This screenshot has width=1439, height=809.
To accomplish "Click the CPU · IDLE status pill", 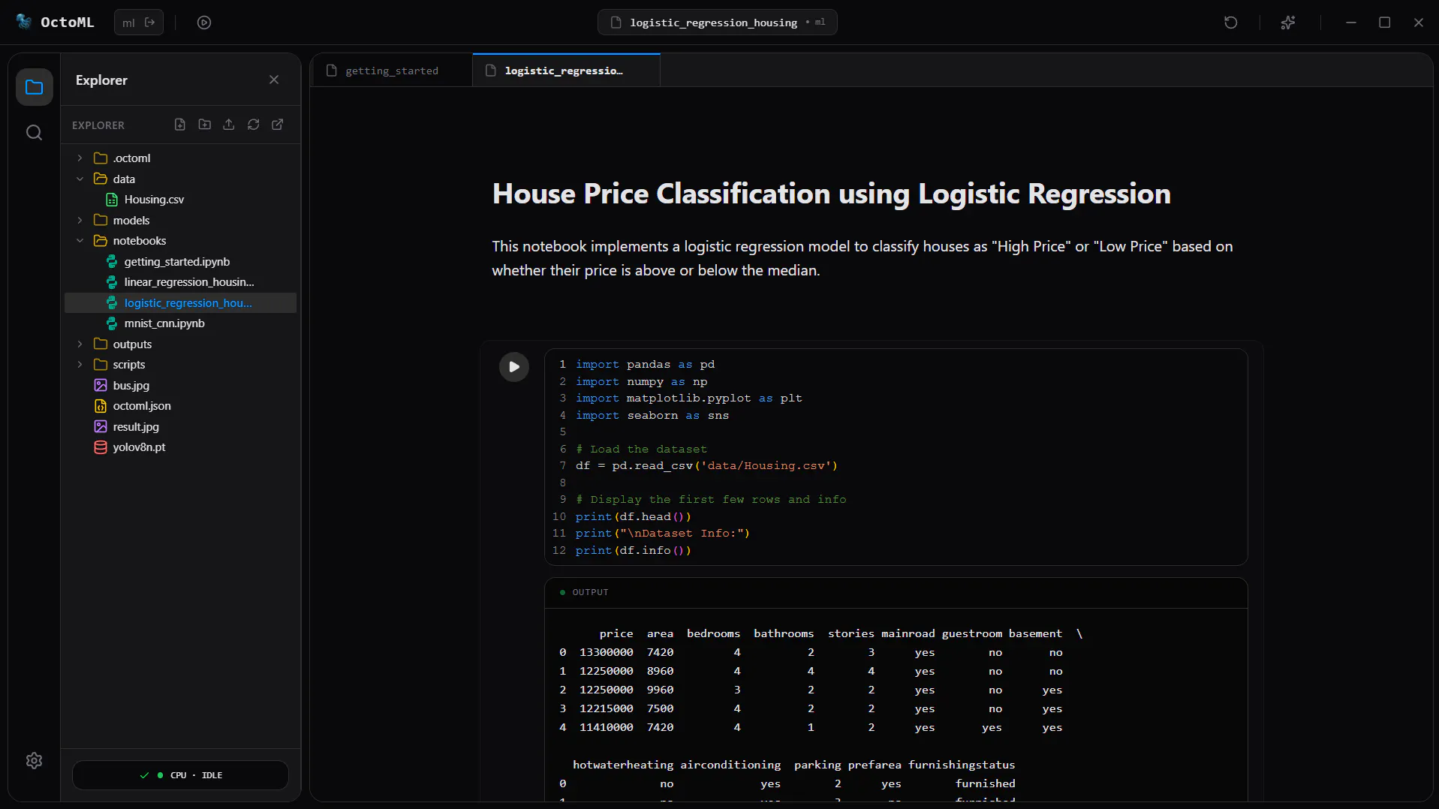I will click(180, 775).
